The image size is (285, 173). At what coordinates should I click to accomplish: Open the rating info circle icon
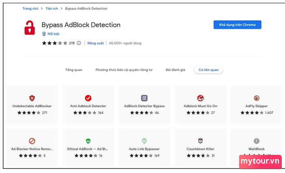point(79,43)
